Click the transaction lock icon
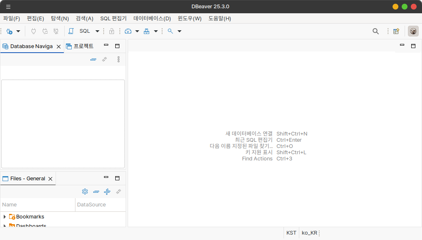Screen dimensions: 422x240 (x=112, y=31)
